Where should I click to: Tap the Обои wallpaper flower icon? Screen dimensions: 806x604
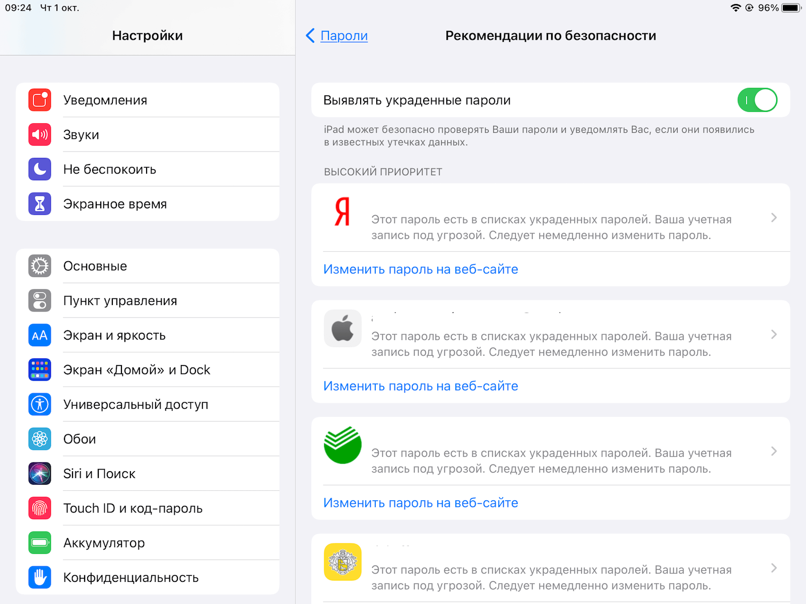(40, 439)
